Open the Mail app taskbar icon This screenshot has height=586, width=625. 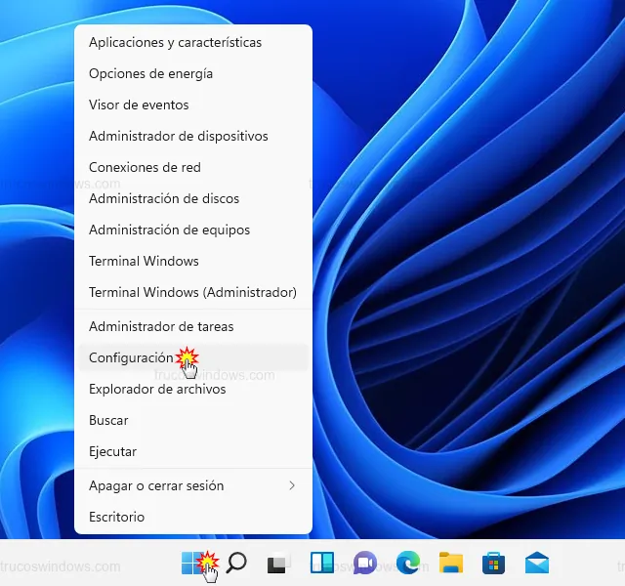536,563
